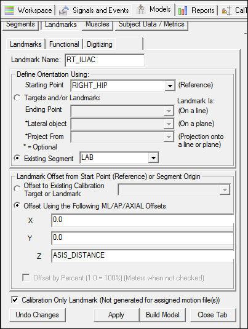The width and height of the screenshot is (248, 329).
Task: Open the Digitizing sub-tab
Action: [99, 44]
